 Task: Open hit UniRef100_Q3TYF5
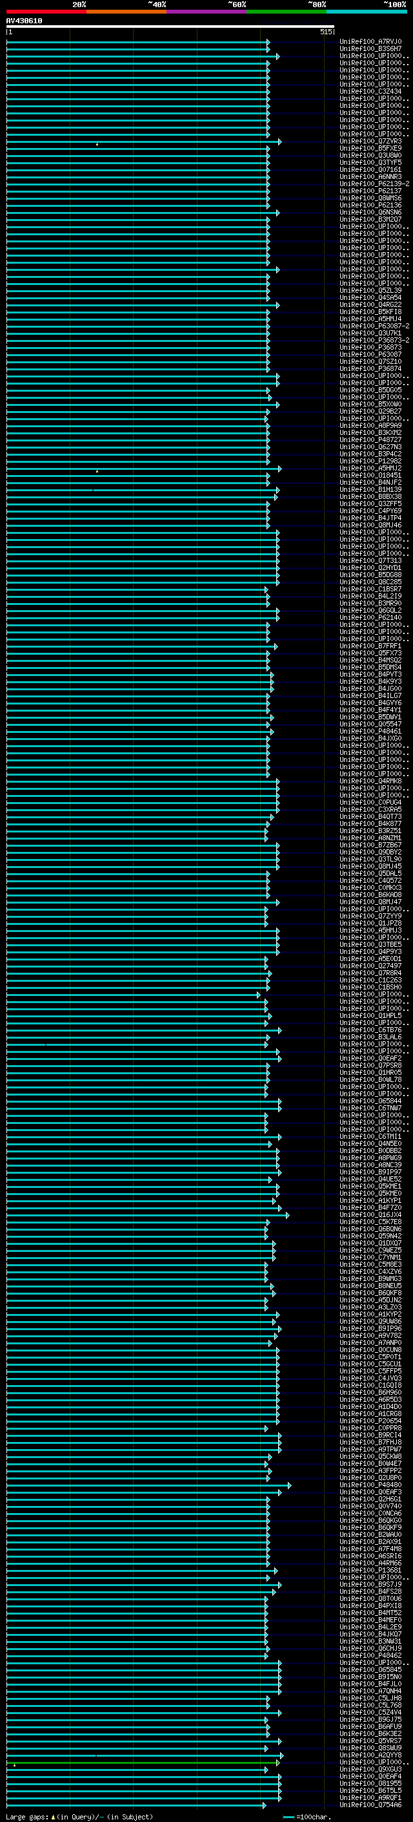pos(370,163)
